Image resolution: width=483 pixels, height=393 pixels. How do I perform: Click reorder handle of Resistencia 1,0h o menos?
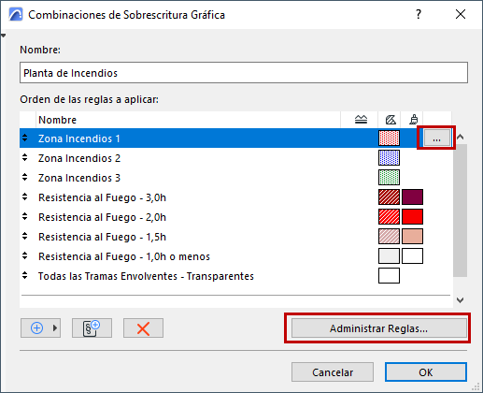pyautogui.click(x=25, y=255)
